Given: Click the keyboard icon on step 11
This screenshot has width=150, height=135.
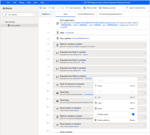Looking at the screenshot, I should (57, 101).
